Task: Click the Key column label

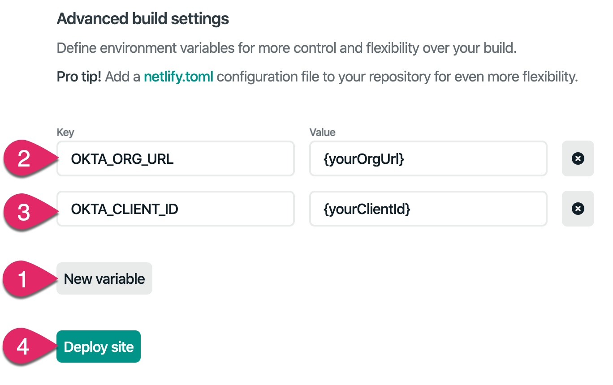Action: pos(65,133)
